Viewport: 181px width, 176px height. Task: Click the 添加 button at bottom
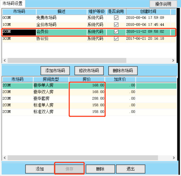[40, 169]
